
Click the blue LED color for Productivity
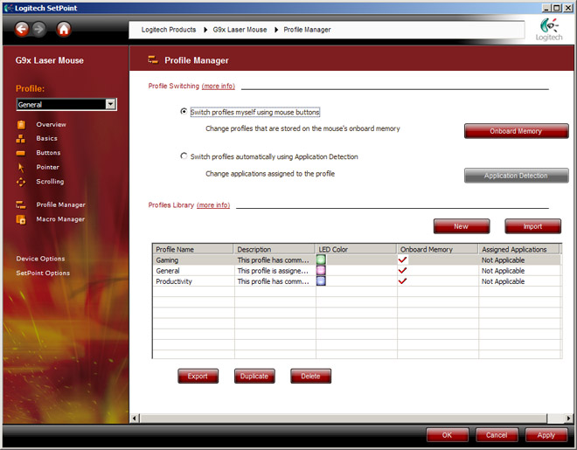click(321, 281)
